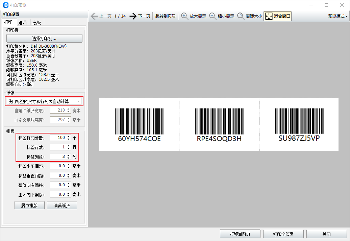Click 关闭 button
Screen dimensions: 350x241
pos(327,234)
